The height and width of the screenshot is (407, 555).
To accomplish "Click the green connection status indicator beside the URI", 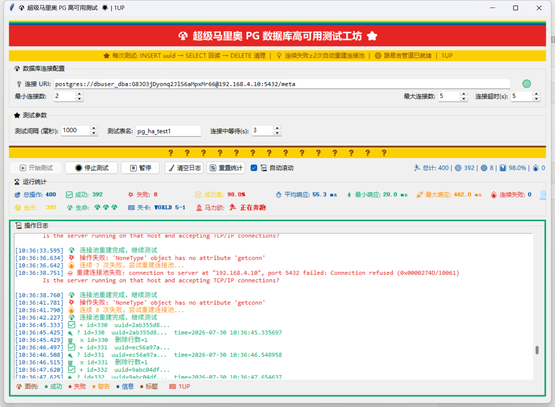I will point(526,83).
